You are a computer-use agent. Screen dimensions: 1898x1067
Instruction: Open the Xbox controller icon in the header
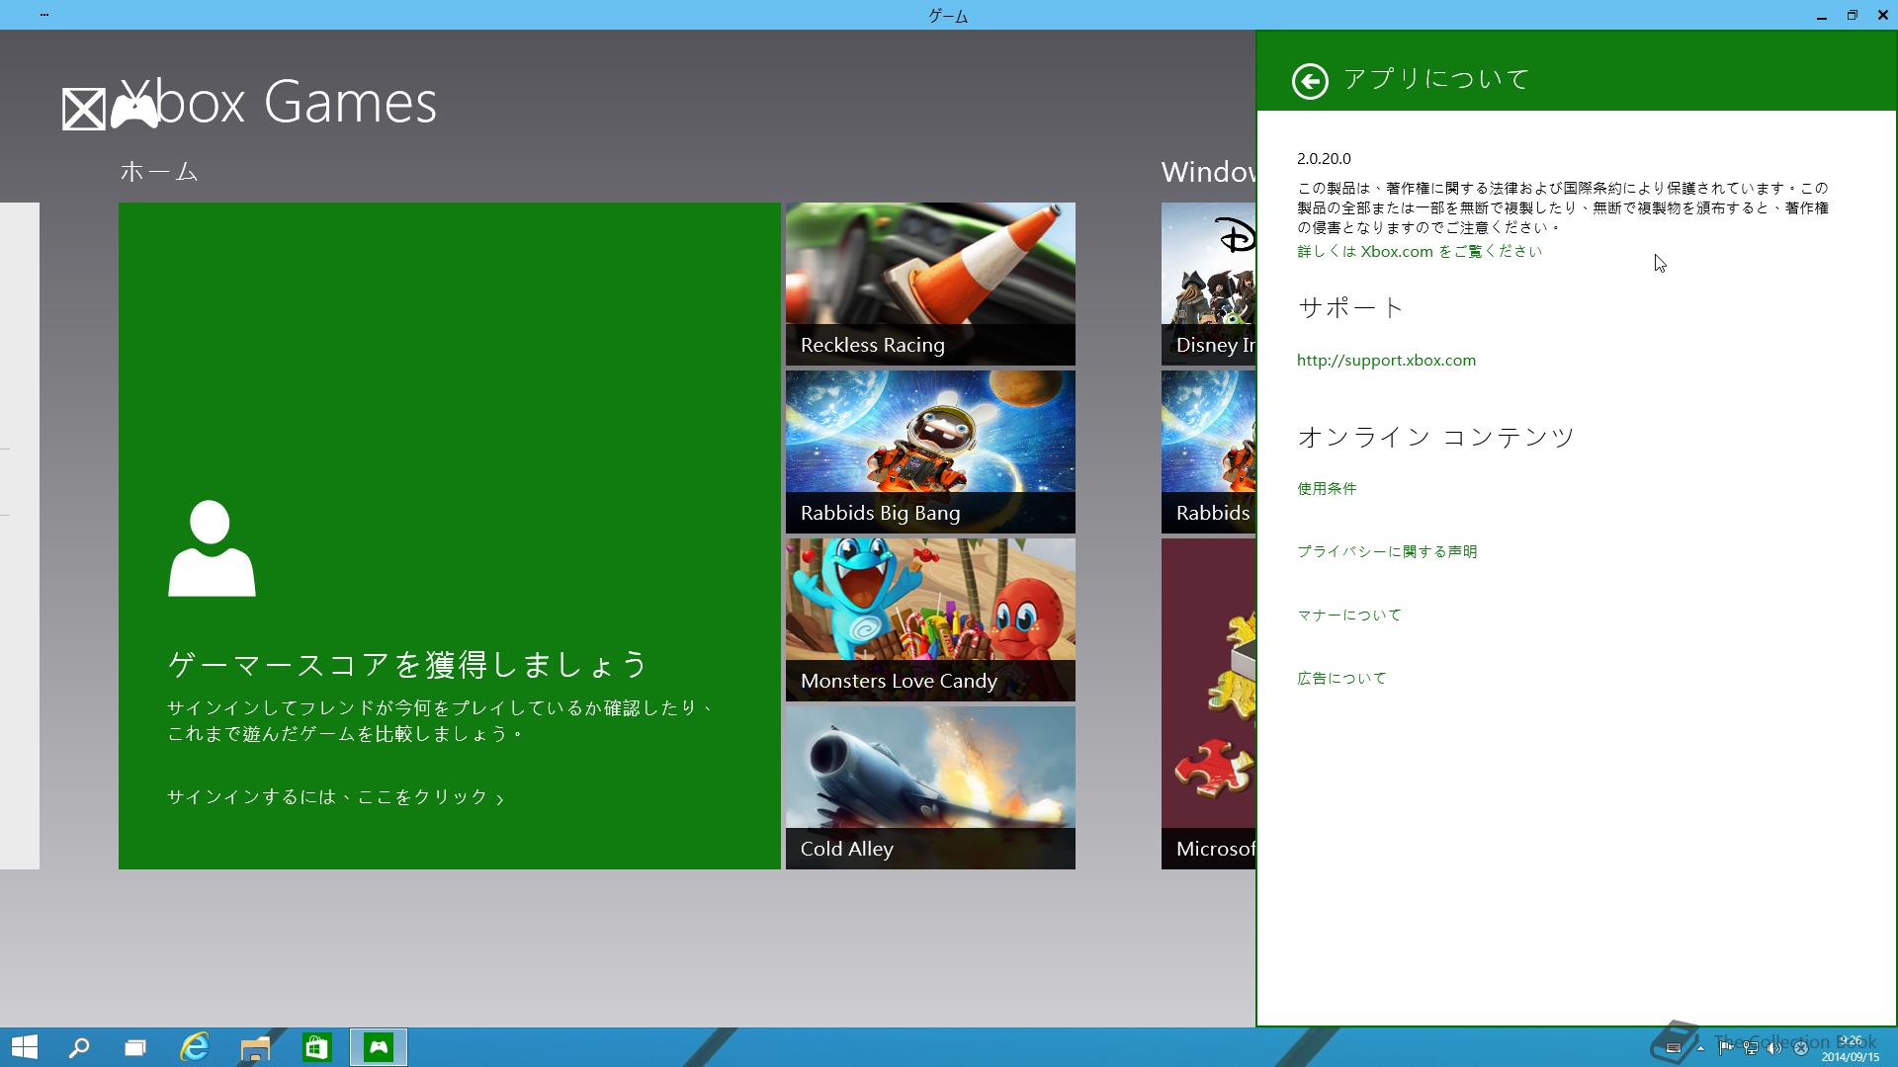(133, 111)
